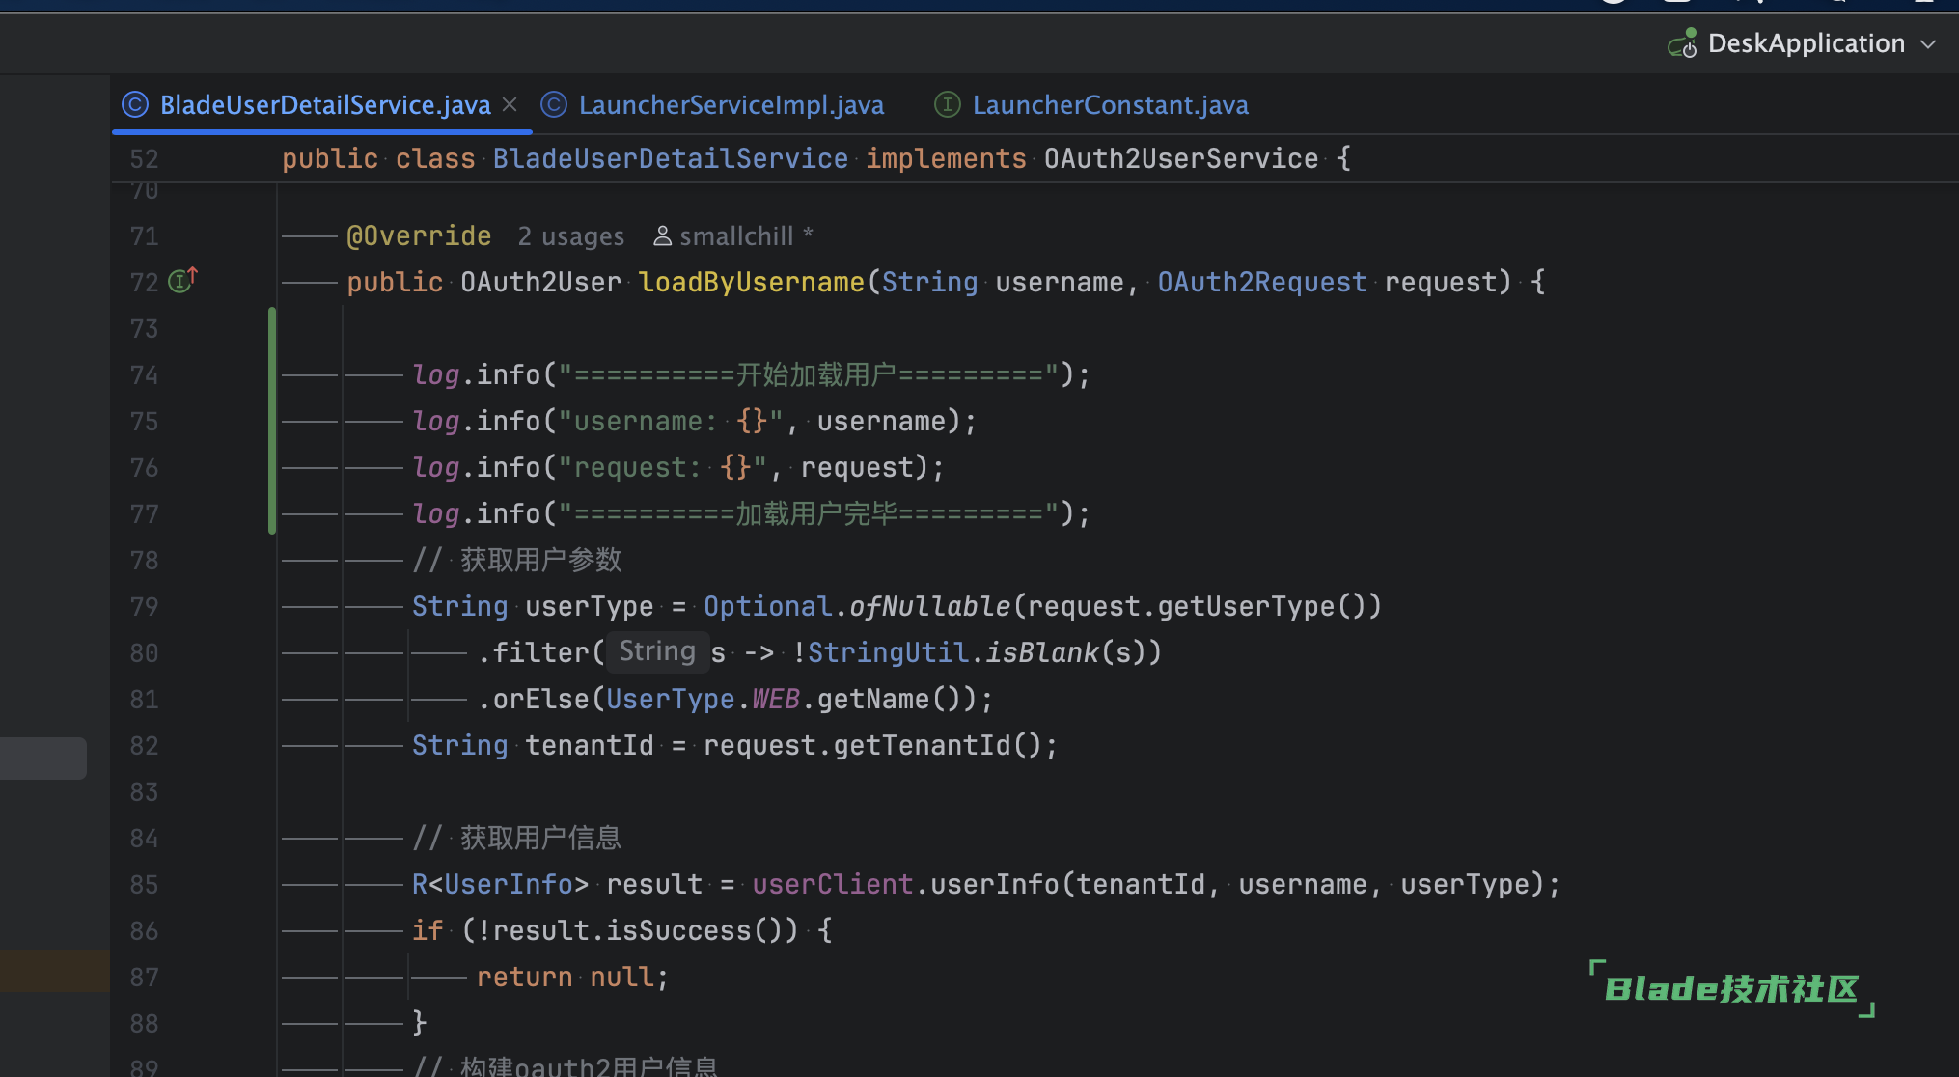Click the DeskApplication run configuration icon

point(1683,43)
